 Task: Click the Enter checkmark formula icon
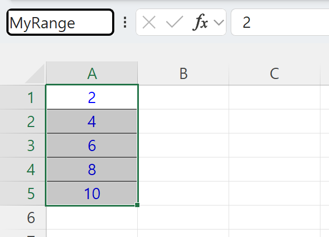[174, 22]
